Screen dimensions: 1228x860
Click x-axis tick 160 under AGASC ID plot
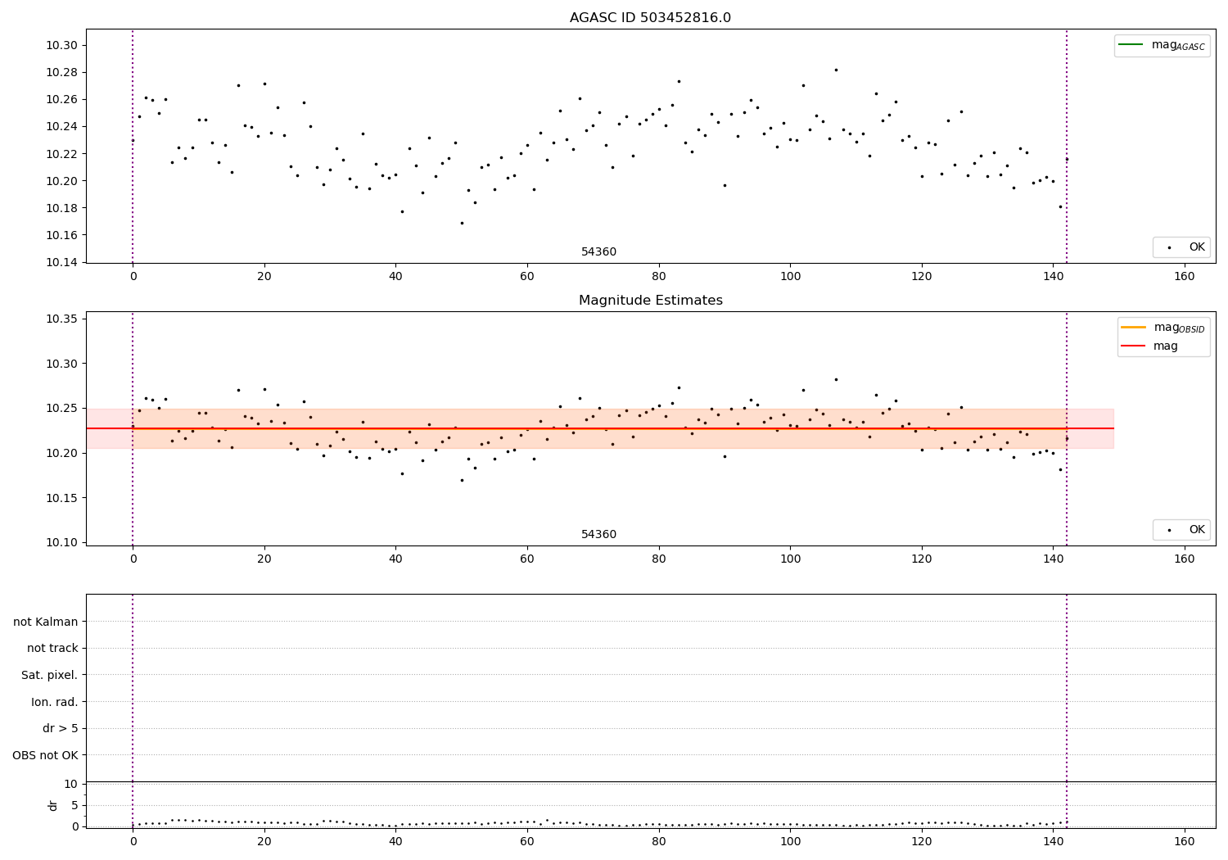point(1185,277)
